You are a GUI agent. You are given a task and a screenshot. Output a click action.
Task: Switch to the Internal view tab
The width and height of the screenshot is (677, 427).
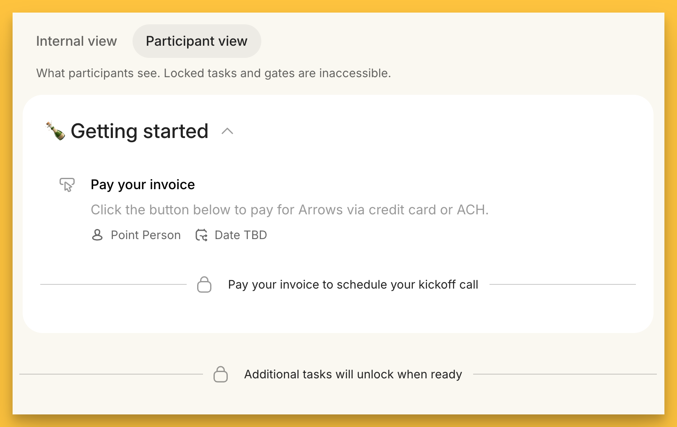tap(76, 41)
